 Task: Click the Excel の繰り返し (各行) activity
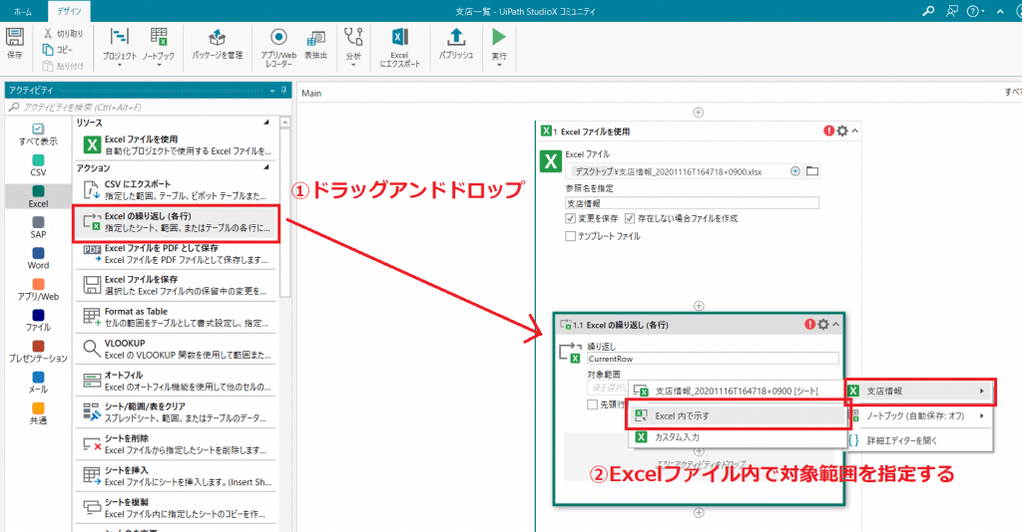point(176,222)
